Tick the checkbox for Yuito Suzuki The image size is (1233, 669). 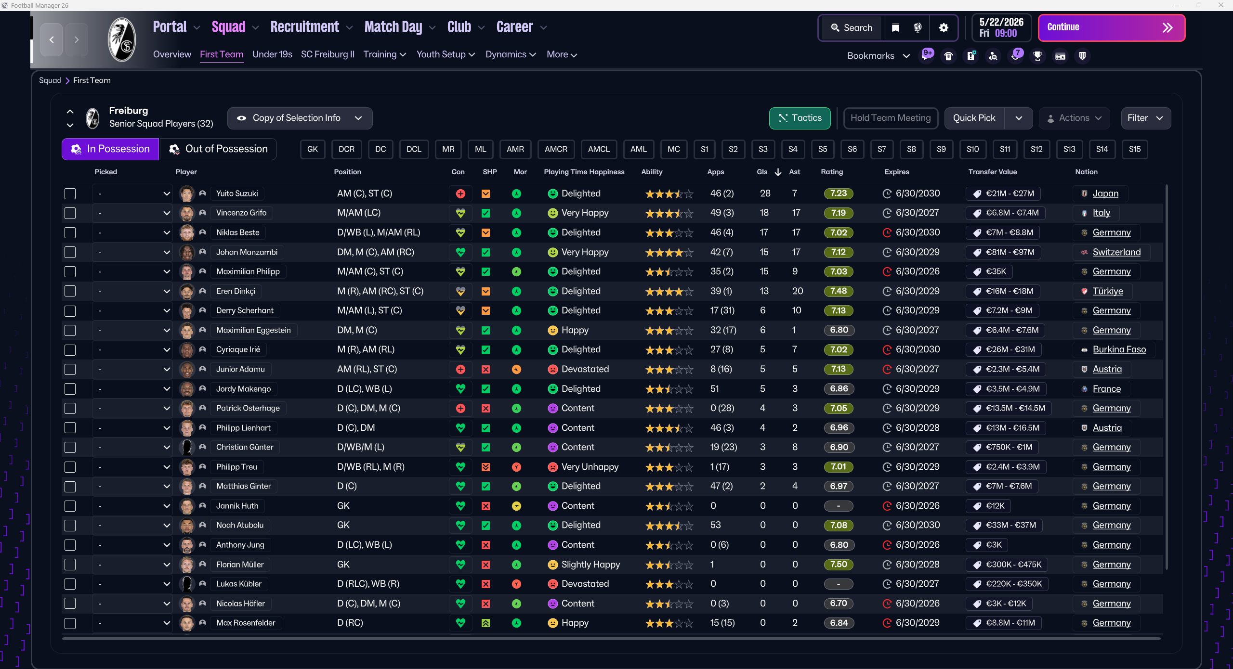click(70, 193)
